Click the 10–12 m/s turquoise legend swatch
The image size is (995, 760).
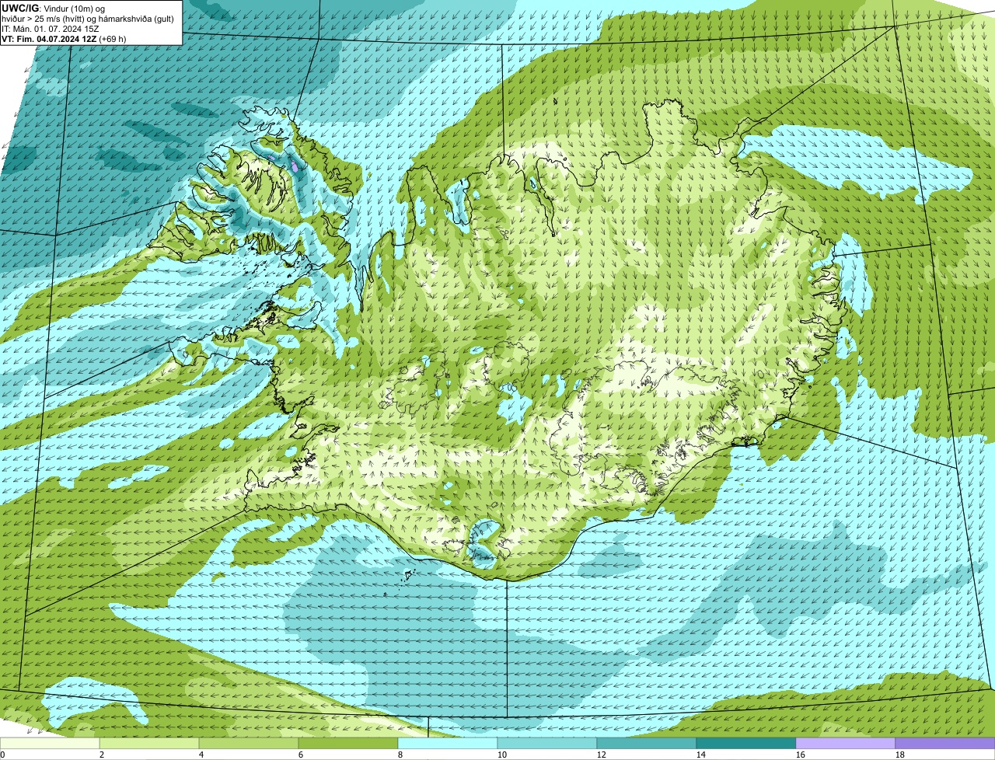pos(547,743)
